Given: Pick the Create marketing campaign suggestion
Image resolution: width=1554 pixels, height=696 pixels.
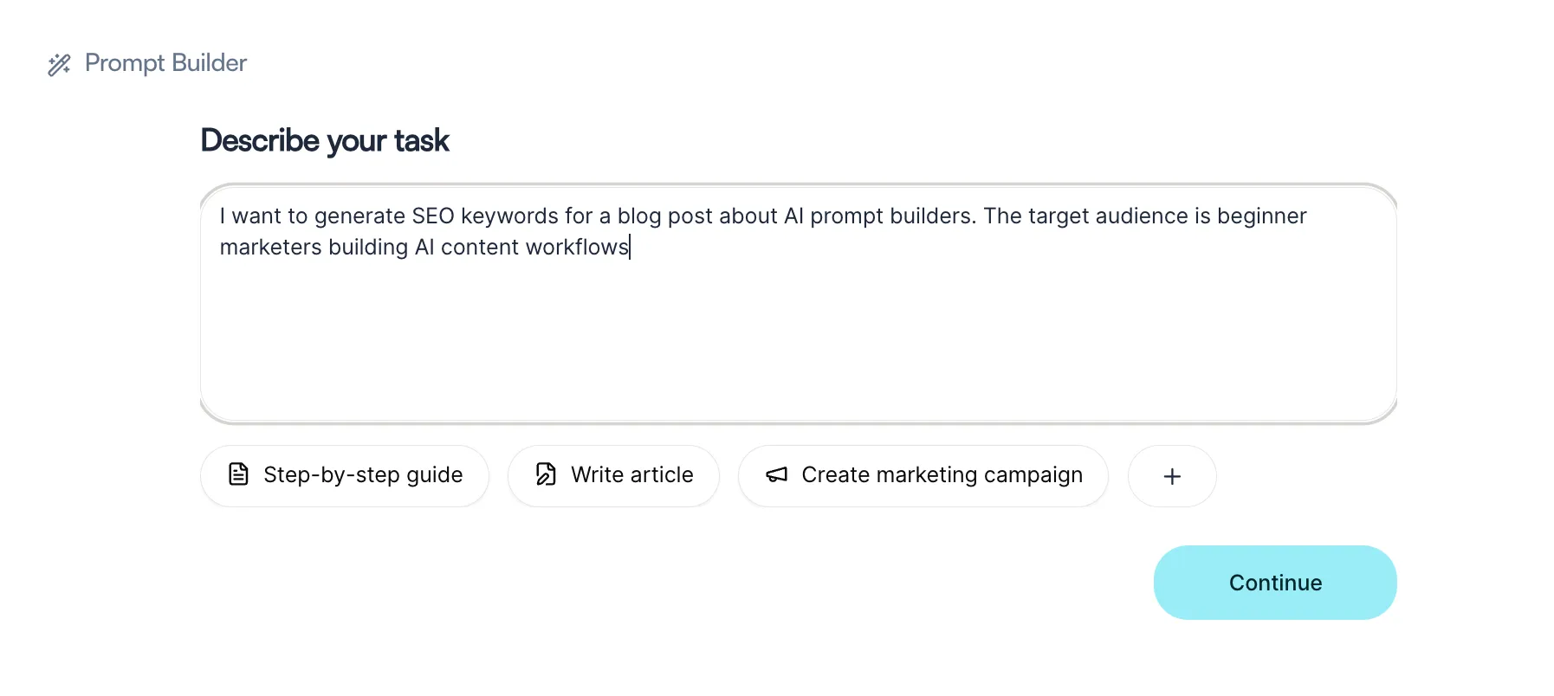Looking at the screenshot, I should (923, 476).
